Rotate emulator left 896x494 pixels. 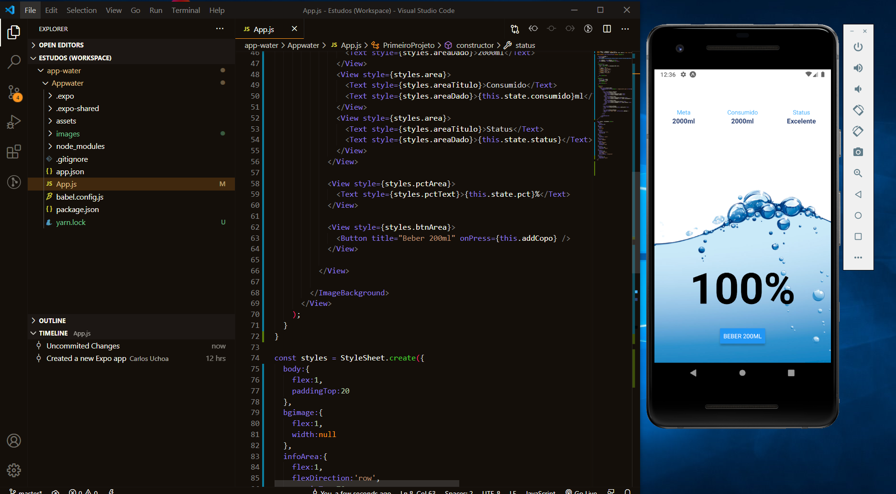pos(858,110)
